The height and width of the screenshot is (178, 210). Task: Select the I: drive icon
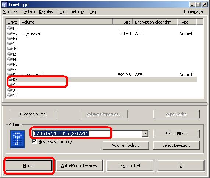coord(10,43)
